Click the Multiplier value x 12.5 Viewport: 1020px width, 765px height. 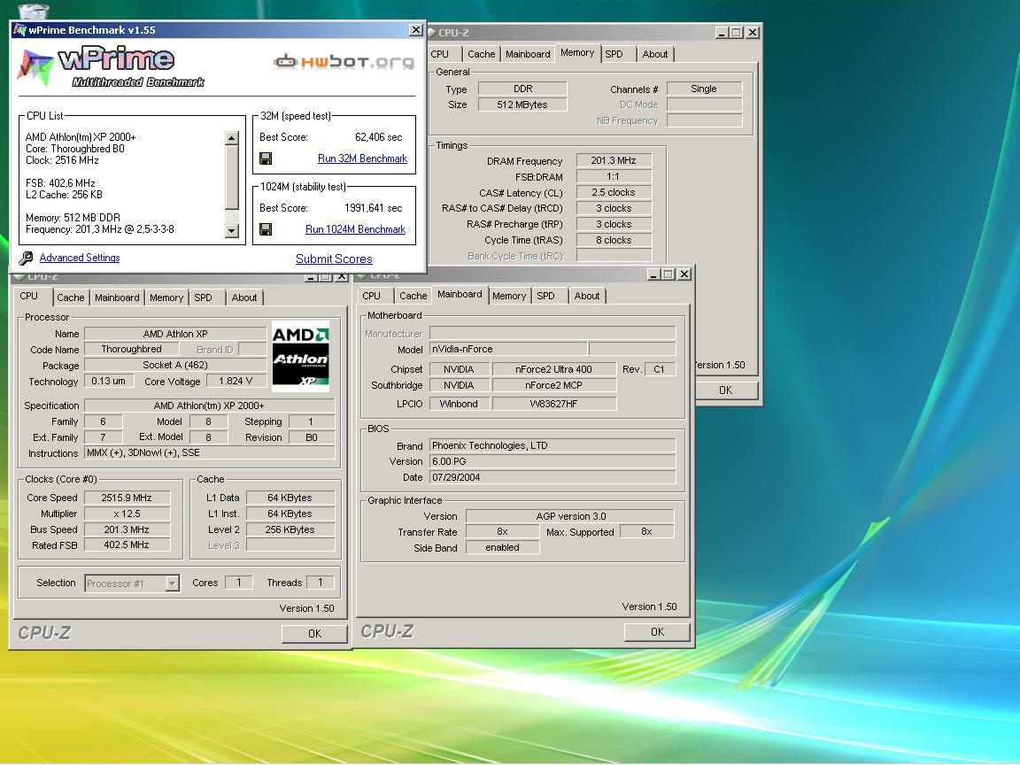tap(127, 514)
